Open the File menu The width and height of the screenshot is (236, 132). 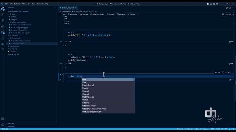click(6, 4)
